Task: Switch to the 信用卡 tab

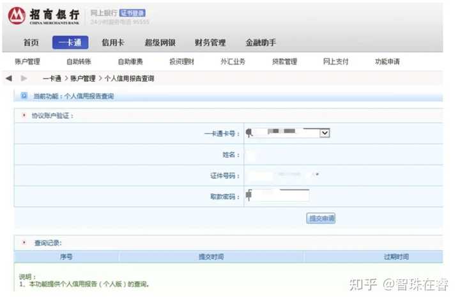Action: click(x=113, y=43)
